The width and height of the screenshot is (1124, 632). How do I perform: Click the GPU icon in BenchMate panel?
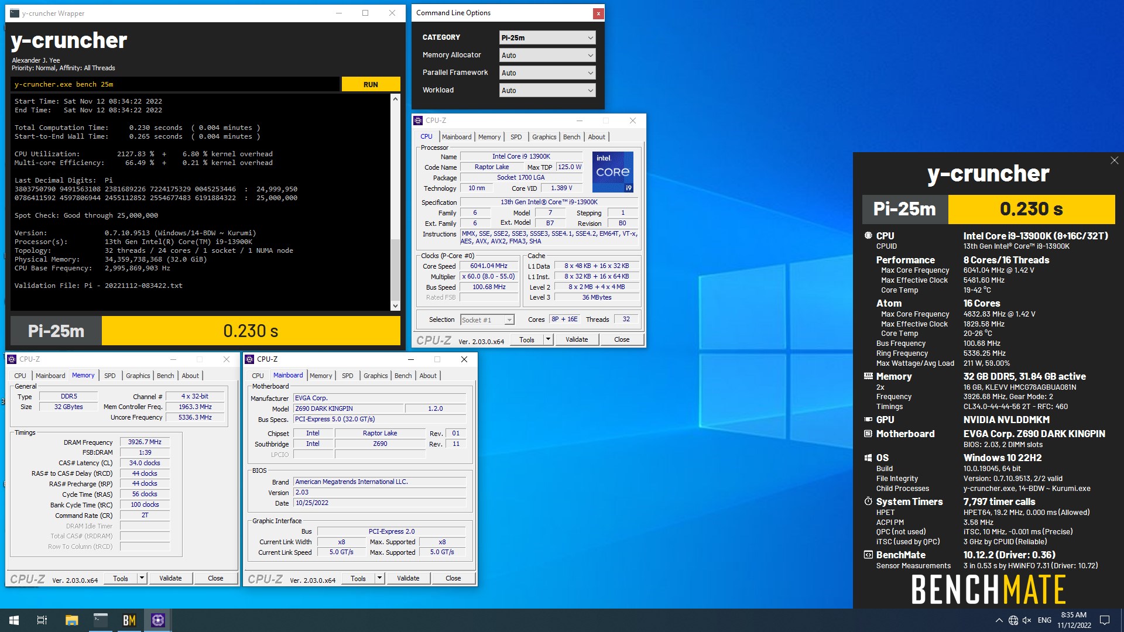click(x=868, y=420)
